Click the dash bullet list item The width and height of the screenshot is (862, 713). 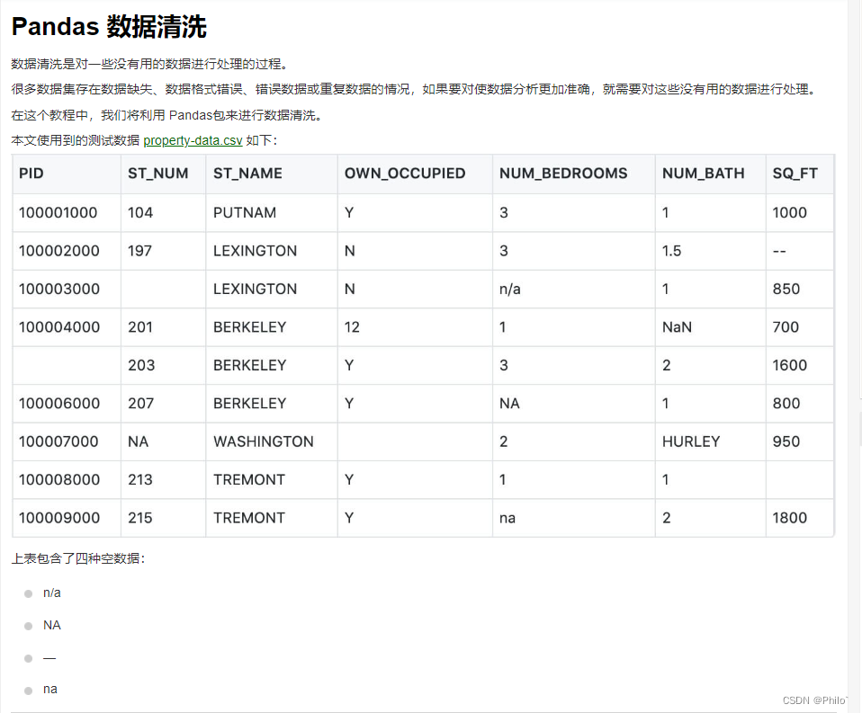point(49,658)
